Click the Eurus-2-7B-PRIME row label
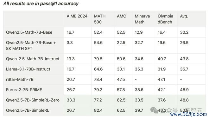The width and height of the screenshot is (209, 119). [x=24, y=90]
